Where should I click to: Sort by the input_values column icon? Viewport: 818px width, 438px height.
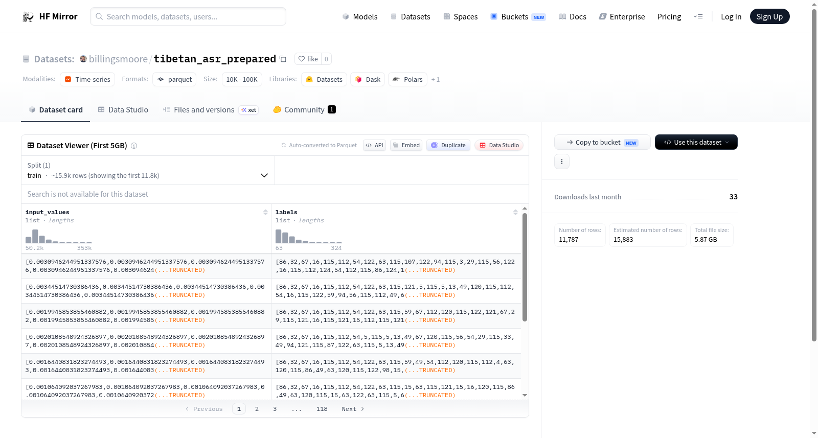click(x=265, y=212)
